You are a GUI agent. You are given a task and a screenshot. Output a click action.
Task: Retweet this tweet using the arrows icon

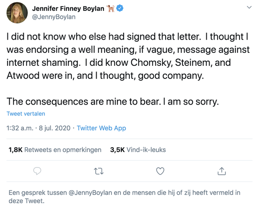pos(98,171)
